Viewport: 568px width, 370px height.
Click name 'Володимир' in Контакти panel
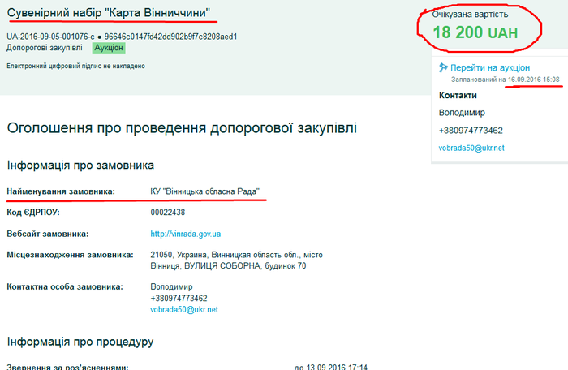click(462, 113)
